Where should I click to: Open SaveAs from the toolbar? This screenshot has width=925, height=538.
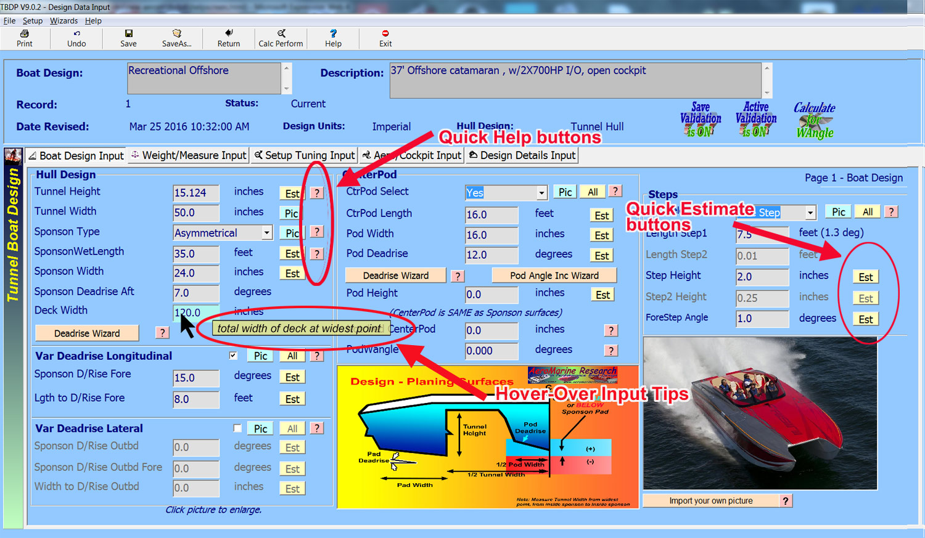[x=177, y=34]
